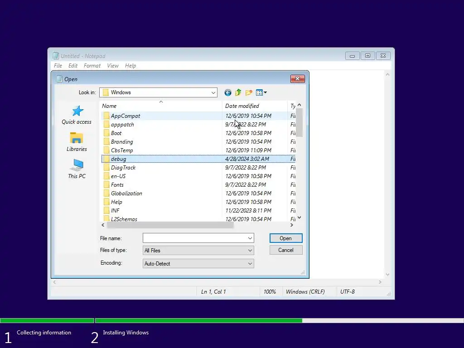The width and height of the screenshot is (464, 348).
Task: Click the Notepad icon in the title bar
Action: pyautogui.click(x=55, y=56)
